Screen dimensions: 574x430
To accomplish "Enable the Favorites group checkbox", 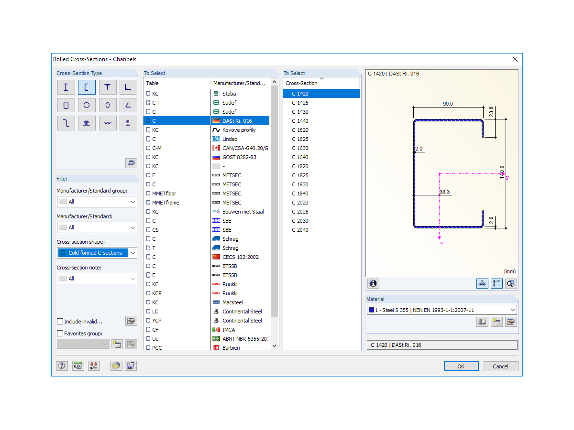I will pyautogui.click(x=60, y=333).
